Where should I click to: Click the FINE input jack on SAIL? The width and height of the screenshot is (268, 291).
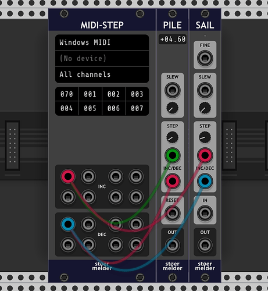(x=205, y=58)
